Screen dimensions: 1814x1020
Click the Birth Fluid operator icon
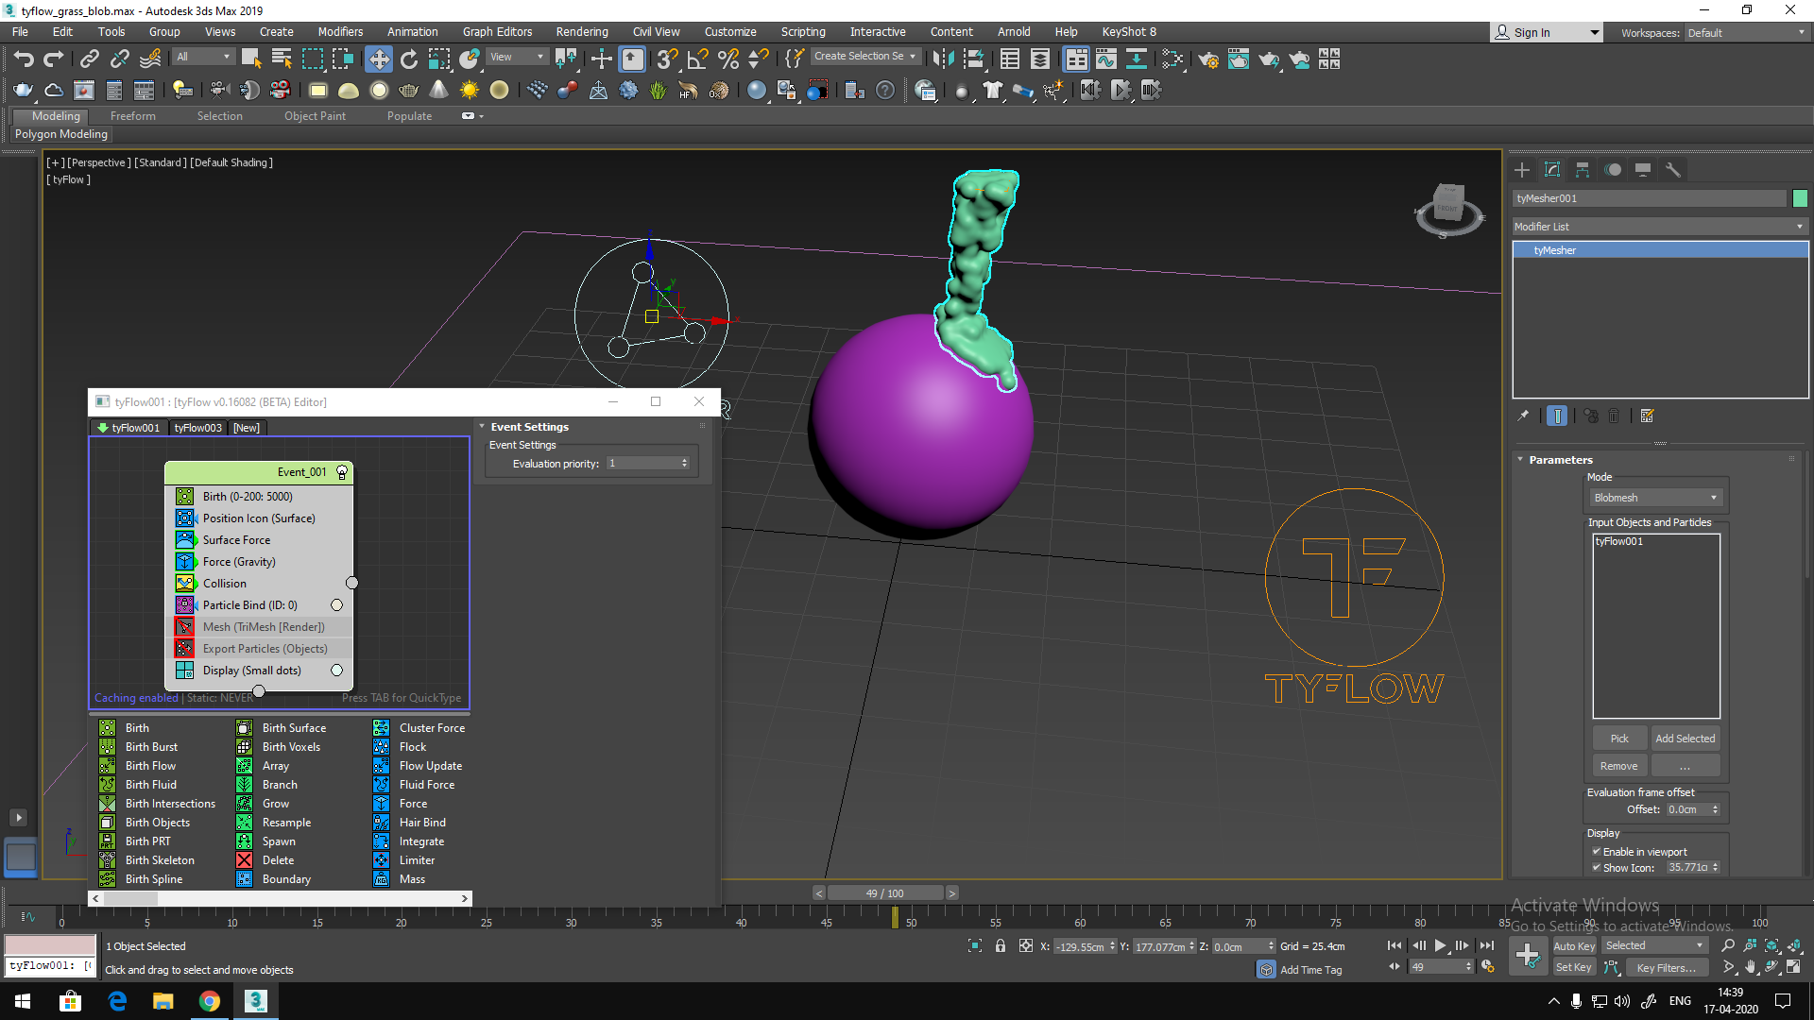[108, 785]
